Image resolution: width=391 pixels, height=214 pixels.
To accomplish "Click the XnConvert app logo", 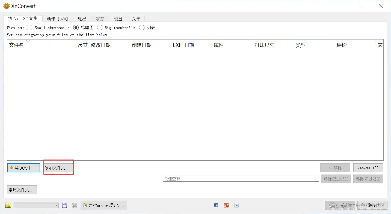I will click(6, 6).
